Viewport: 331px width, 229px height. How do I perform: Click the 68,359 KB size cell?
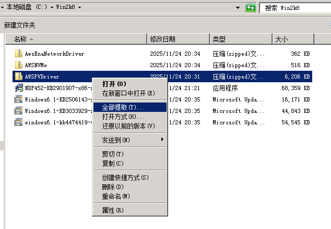pyautogui.click(x=295, y=88)
